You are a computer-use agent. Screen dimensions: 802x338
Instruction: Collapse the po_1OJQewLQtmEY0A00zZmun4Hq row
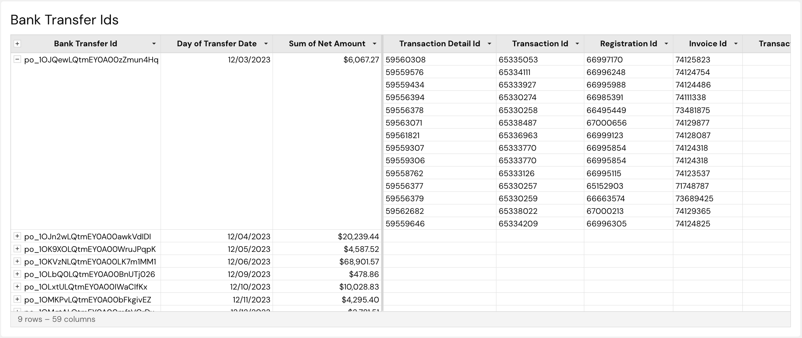click(x=17, y=60)
